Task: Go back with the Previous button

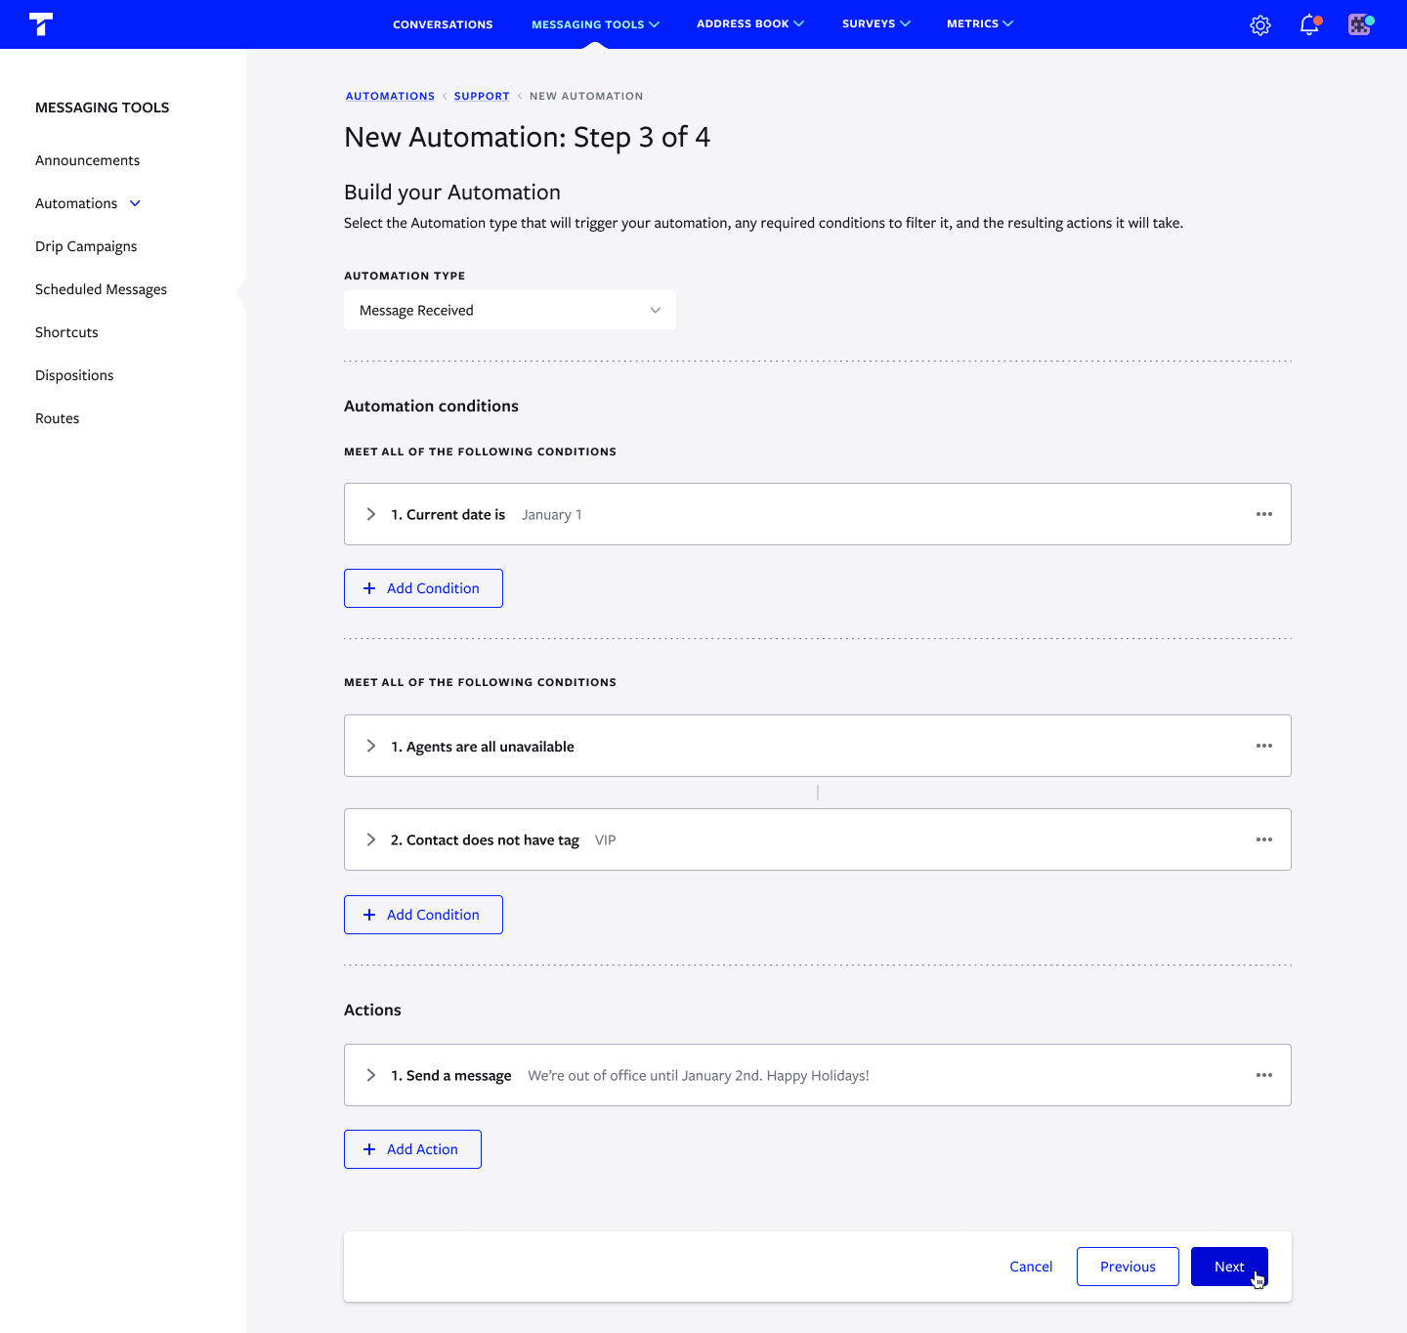Action: [1128, 1267]
